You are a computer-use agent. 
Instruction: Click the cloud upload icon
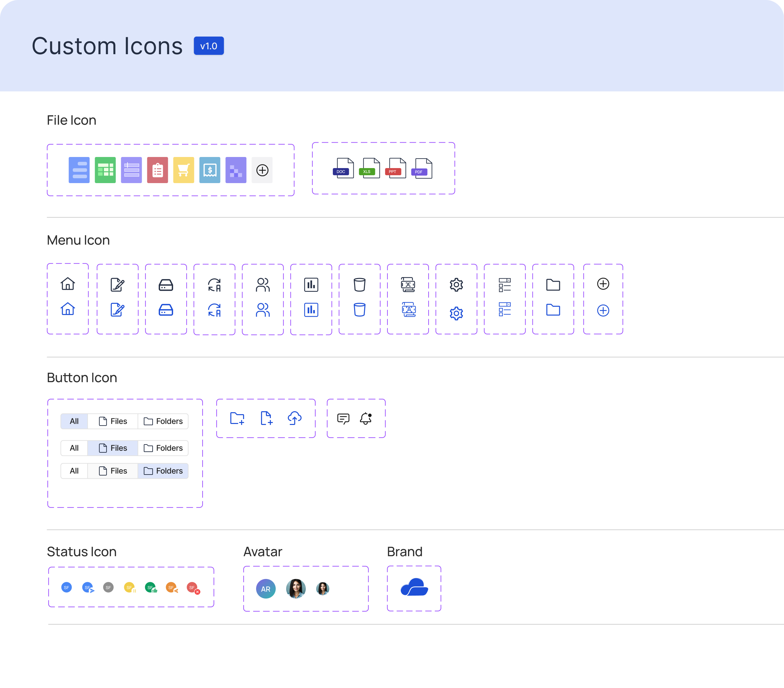tap(295, 418)
